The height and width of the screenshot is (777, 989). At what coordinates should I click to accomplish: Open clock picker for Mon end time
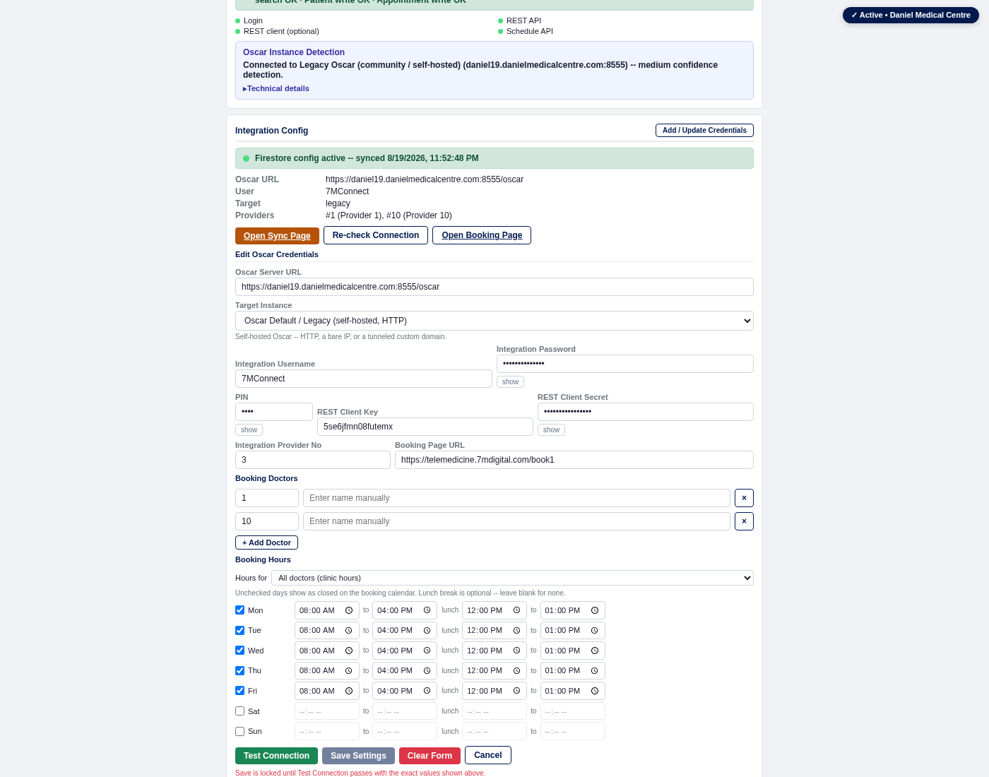[427, 610]
